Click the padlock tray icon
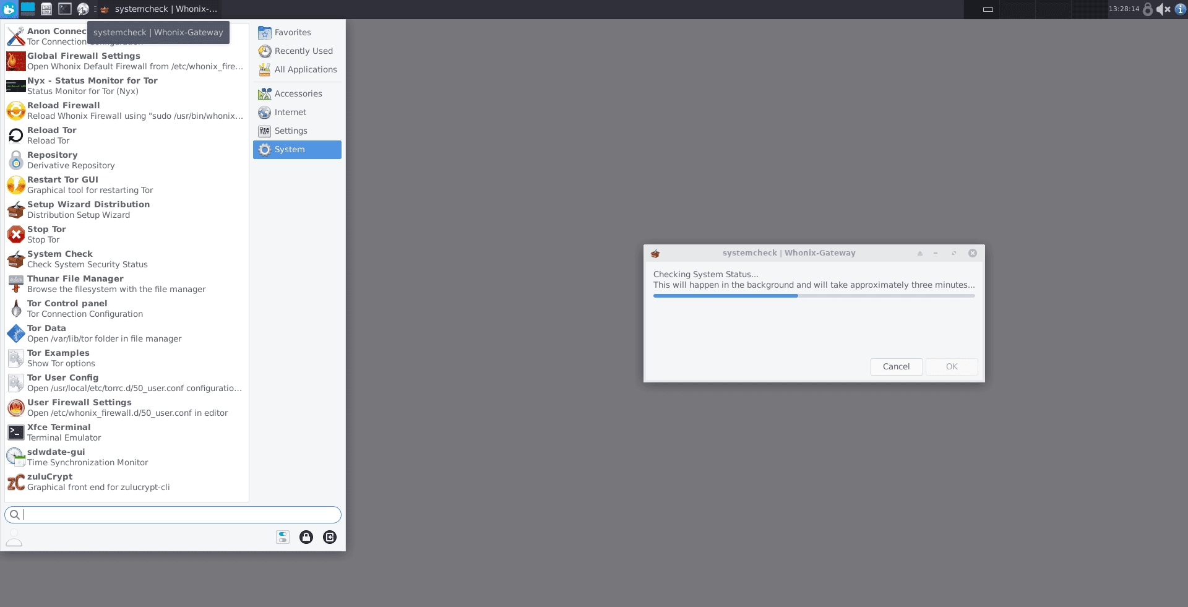1188x607 pixels. point(1148,9)
